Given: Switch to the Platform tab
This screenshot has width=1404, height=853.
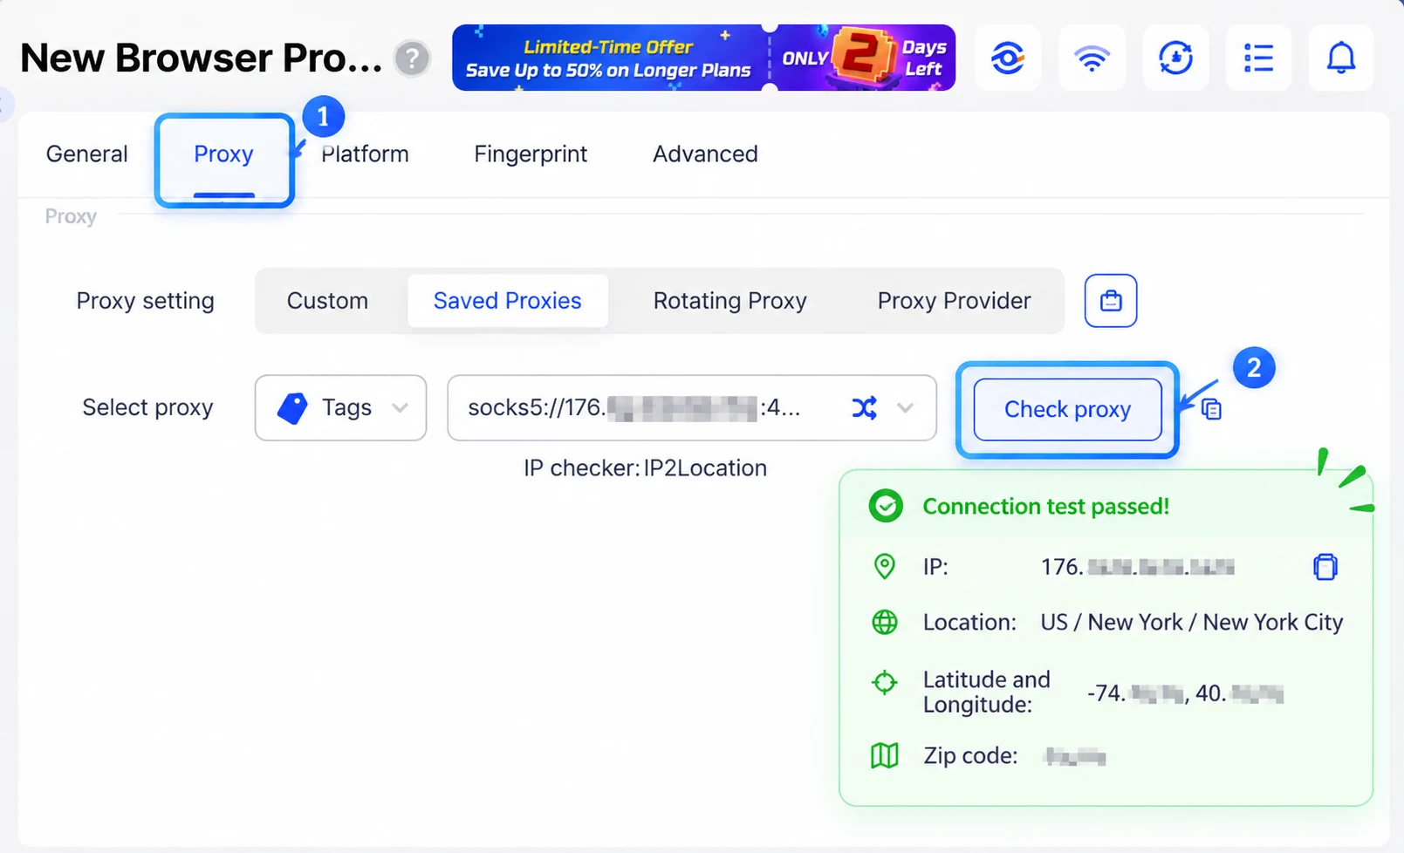Looking at the screenshot, I should click(365, 154).
